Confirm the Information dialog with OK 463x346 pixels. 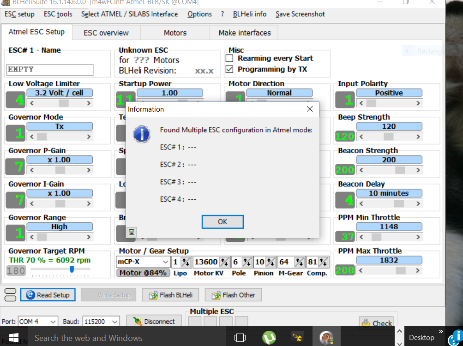(x=222, y=222)
